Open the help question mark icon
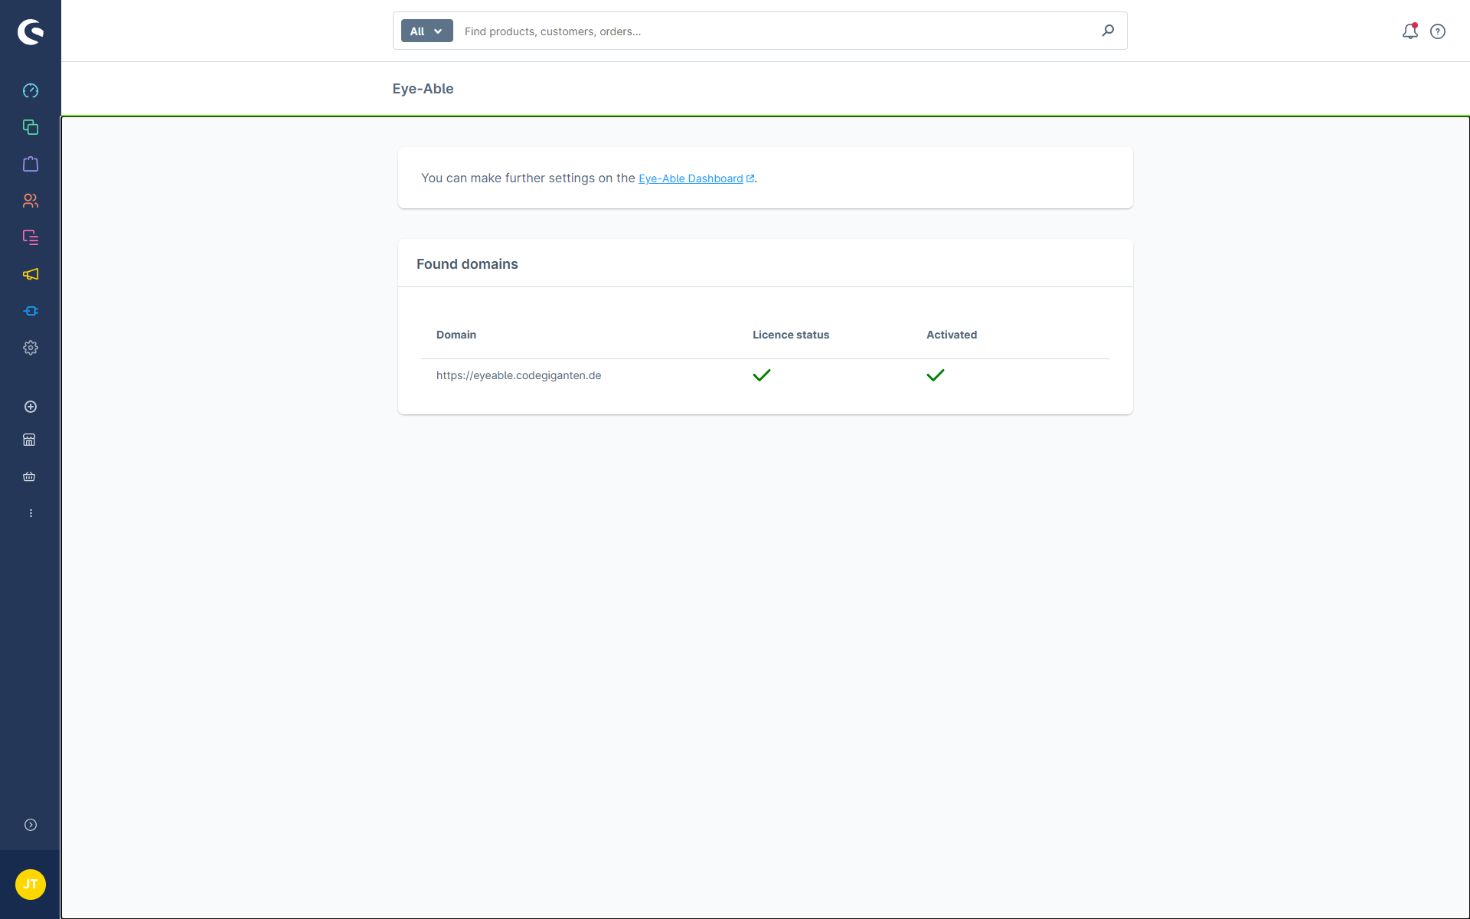The image size is (1470, 919). (1438, 31)
